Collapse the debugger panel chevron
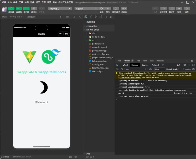Image resolution: width=196 pixels, height=159 pixels. pos(187,61)
